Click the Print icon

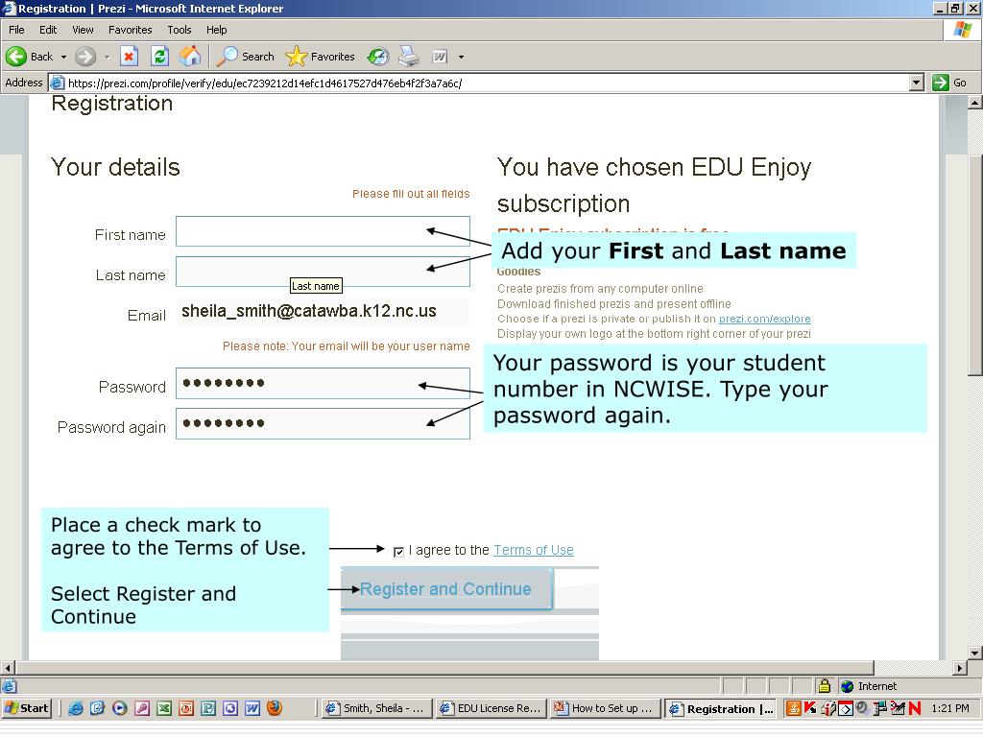pos(409,57)
